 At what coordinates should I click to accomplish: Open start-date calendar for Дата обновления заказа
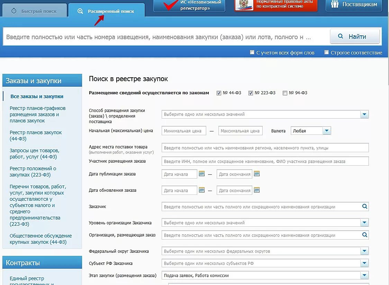pos(202,190)
